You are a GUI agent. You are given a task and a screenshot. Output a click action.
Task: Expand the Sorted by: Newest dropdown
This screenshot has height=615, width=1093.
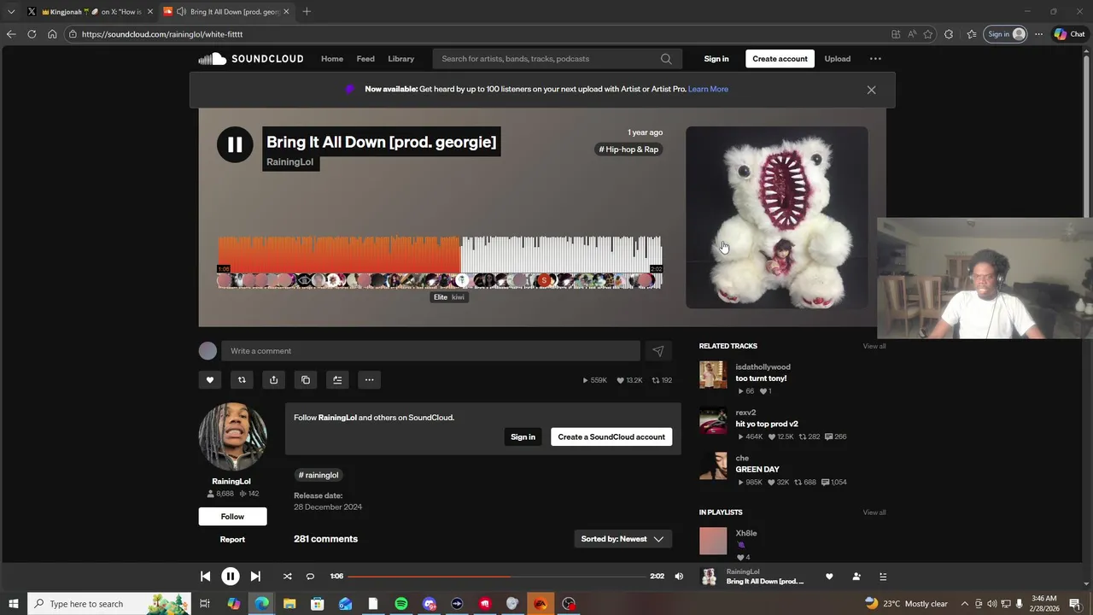622,539
